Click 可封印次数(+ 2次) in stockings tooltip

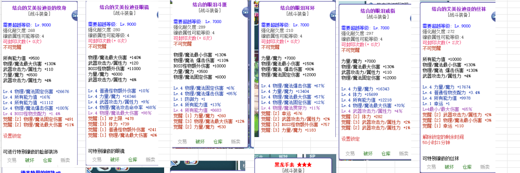[x=442, y=43]
